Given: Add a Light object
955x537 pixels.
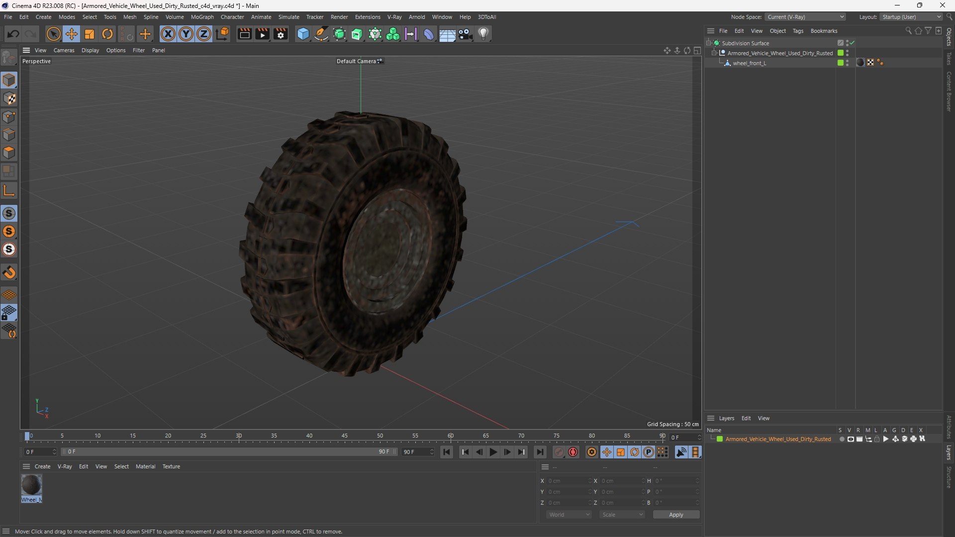Looking at the screenshot, I should pos(483,34).
